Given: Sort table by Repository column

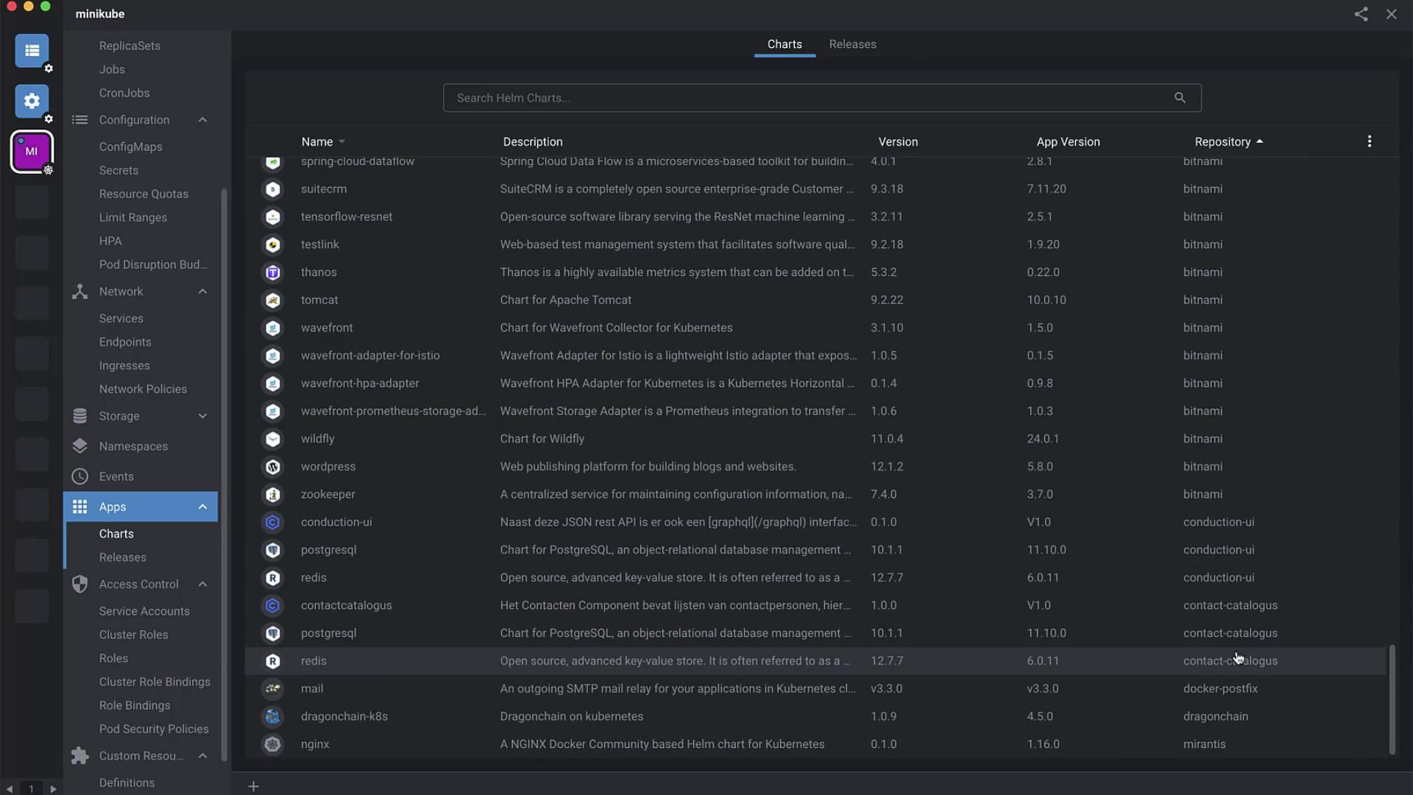Looking at the screenshot, I should click(1222, 141).
